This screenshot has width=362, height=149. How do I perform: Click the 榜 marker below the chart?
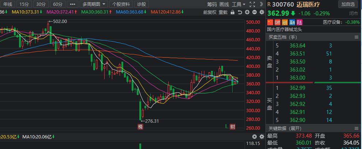tap(140, 126)
